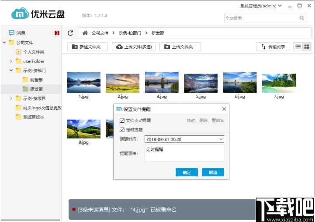
Task: Open the 消息 messages icon
Action: tap(11, 33)
